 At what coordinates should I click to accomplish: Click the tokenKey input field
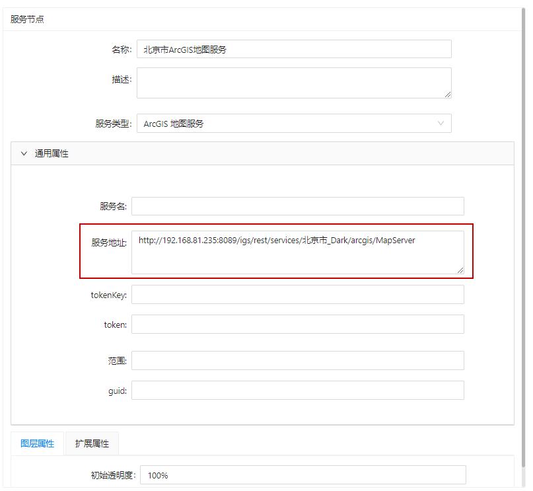(x=298, y=295)
